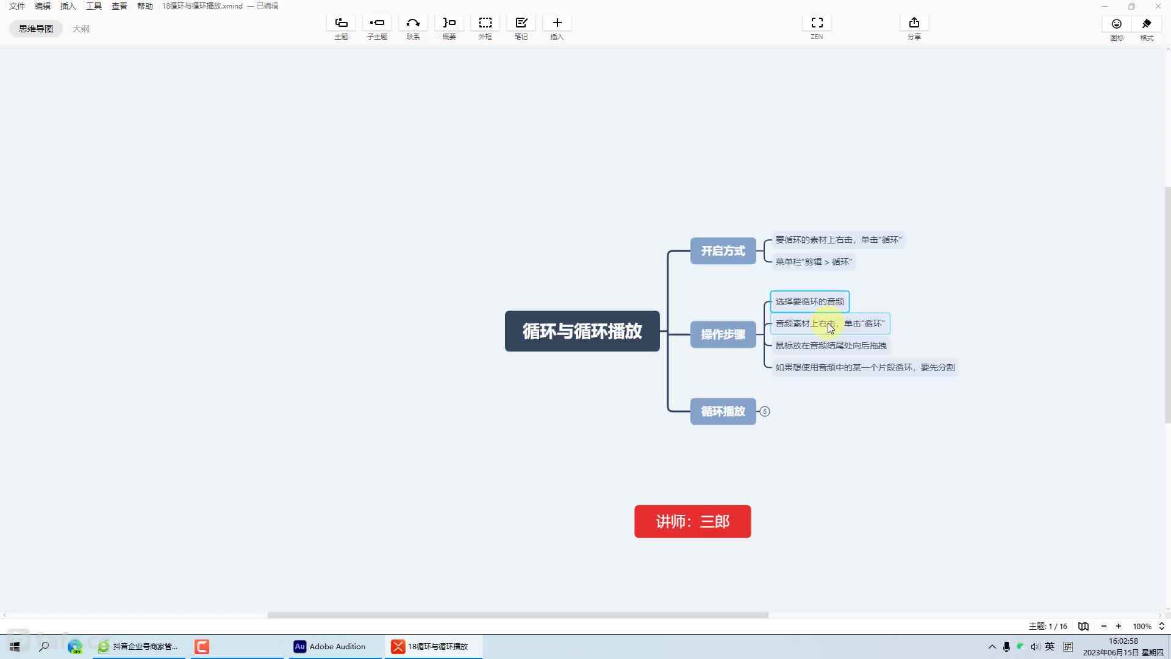Click the 插入 (insert) icon
Image resolution: width=1171 pixels, height=659 pixels.
click(557, 22)
